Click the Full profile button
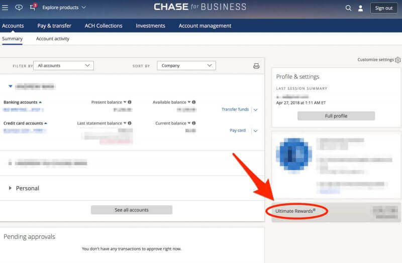 point(336,116)
